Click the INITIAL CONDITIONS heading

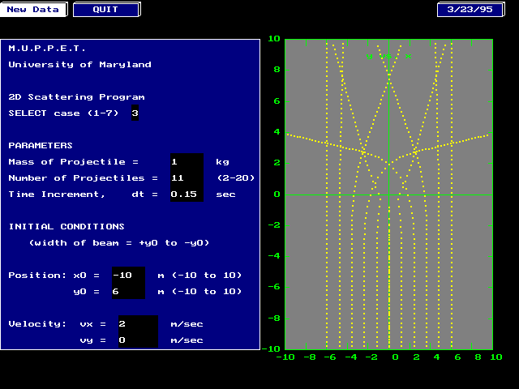(x=66, y=227)
